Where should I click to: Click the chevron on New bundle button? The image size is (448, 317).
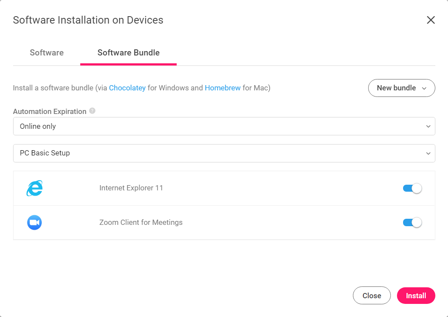pos(424,88)
